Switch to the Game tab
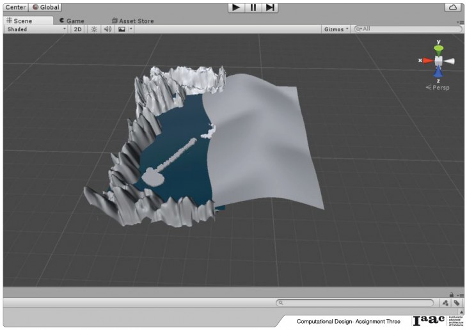This screenshot has width=467, height=330. (71, 20)
